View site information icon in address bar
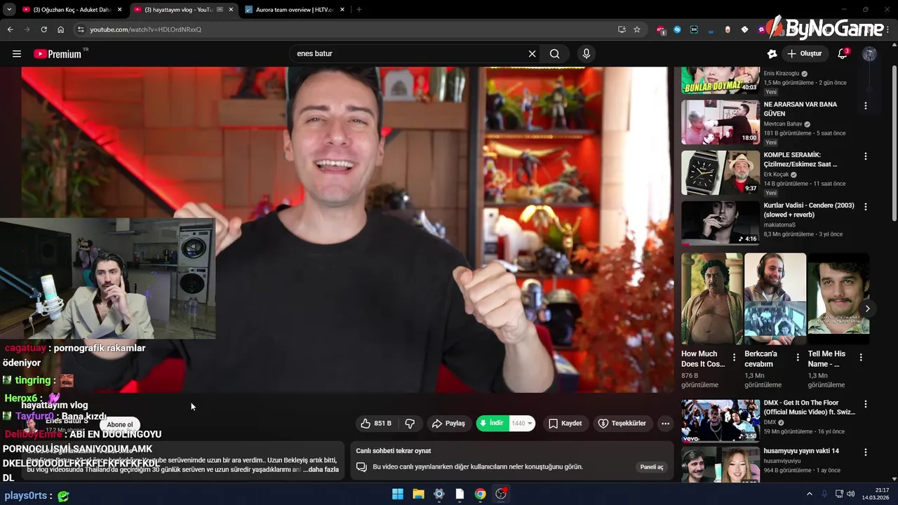The height and width of the screenshot is (505, 898). (81, 29)
